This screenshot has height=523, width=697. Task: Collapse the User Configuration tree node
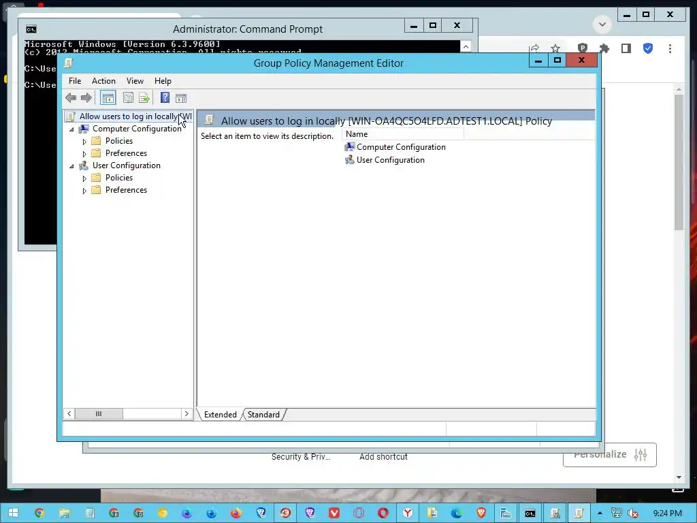click(x=71, y=166)
